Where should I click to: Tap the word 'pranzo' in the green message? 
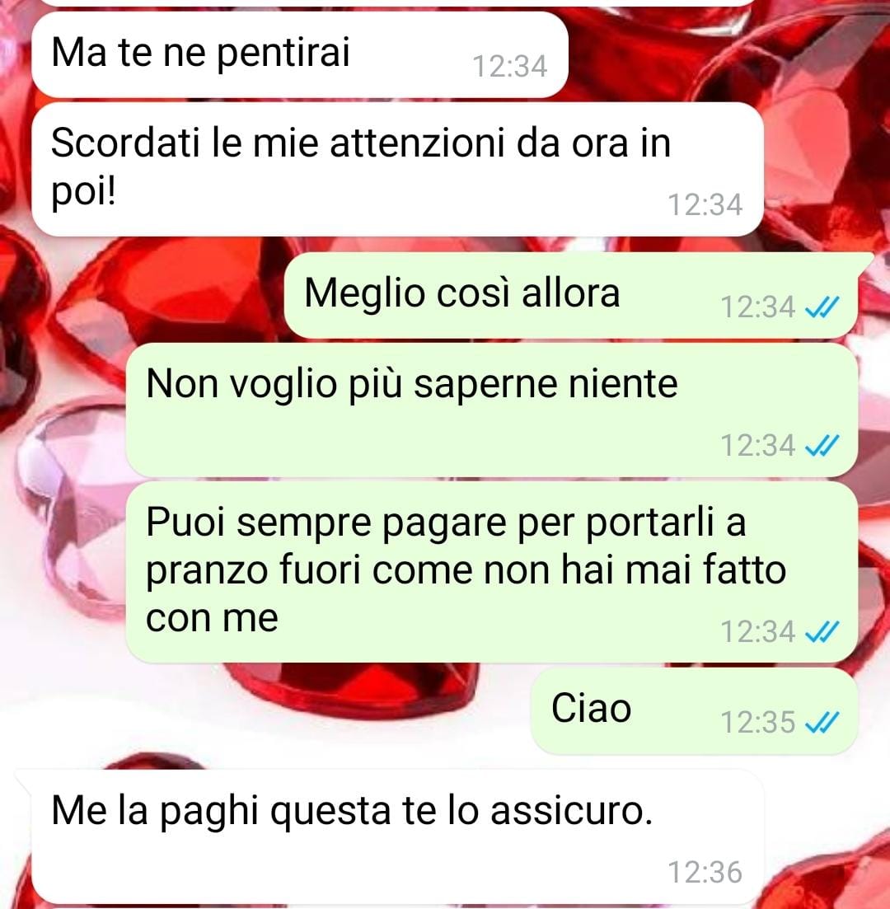click(x=207, y=572)
